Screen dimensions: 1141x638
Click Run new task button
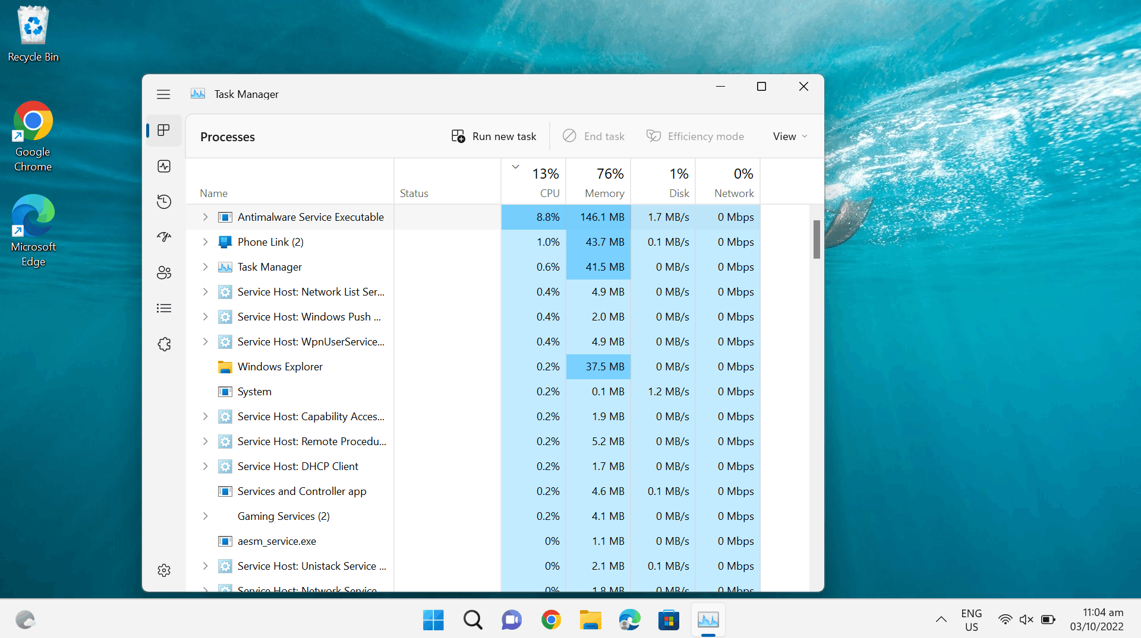pyautogui.click(x=494, y=137)
